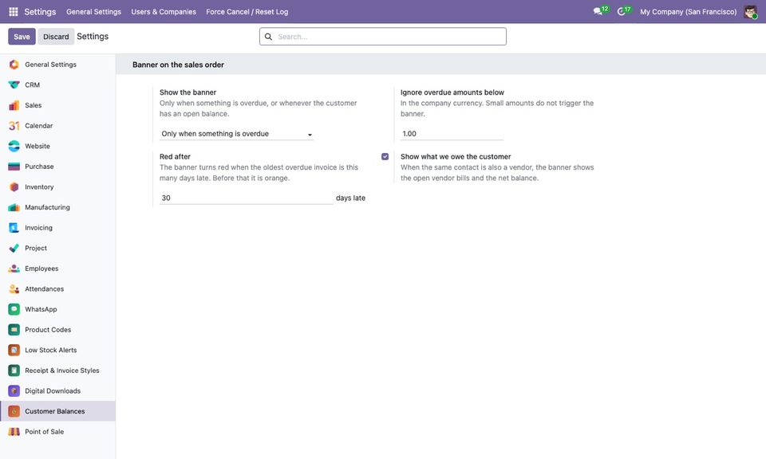Click the Point of Sale sidebar icon
766x459 pixels.
(x=14, y=432)
